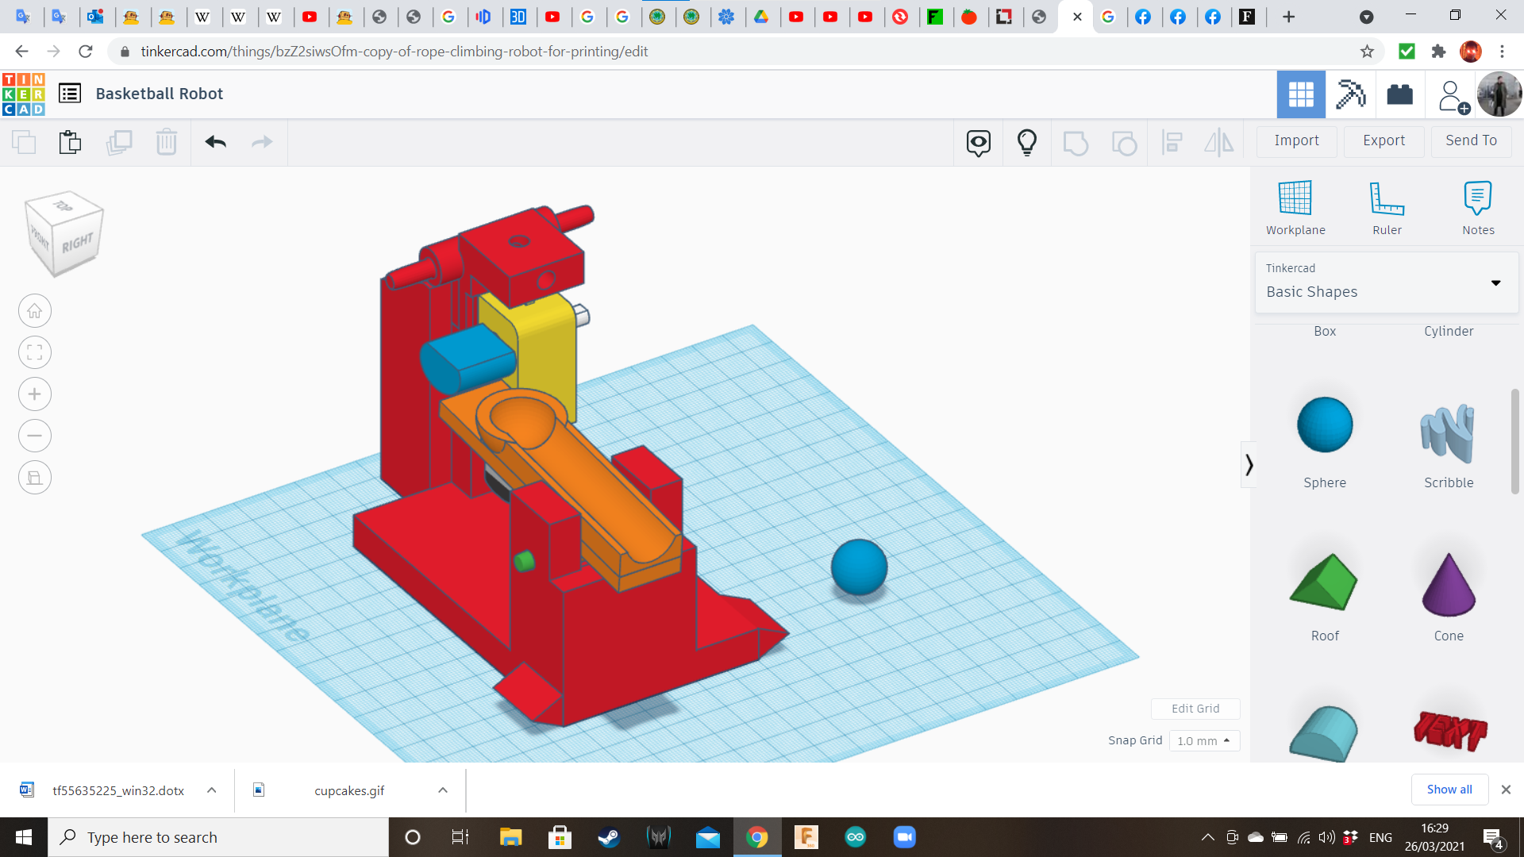Click the Home view icon
The image size is (1524, 857).
tap(35, 311)
